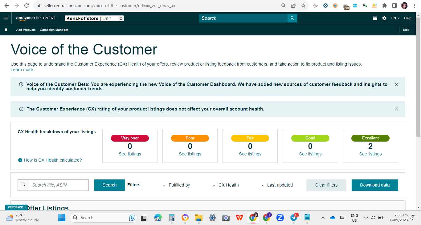
Task: Open the EN language dropdown
Action: [x=395, y=18]
